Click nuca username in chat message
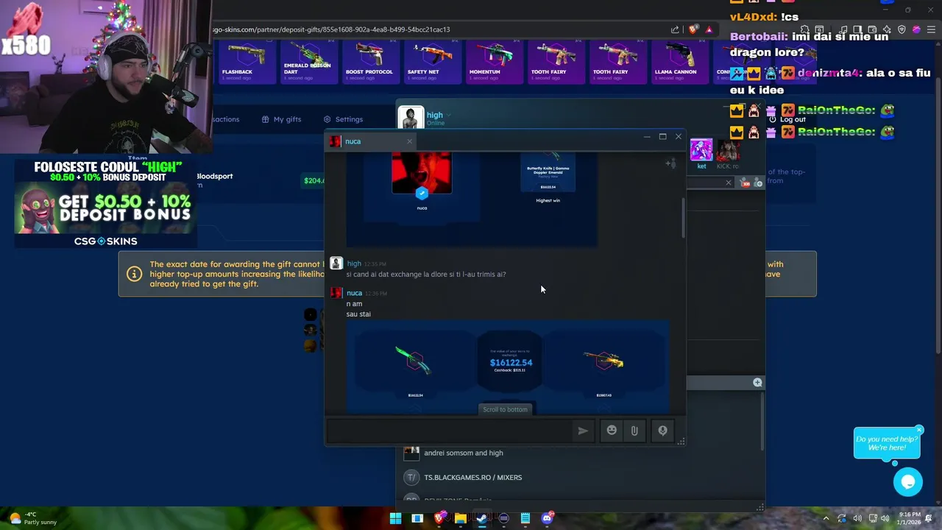This screenshot has width=942, height=530. point(354,293)
